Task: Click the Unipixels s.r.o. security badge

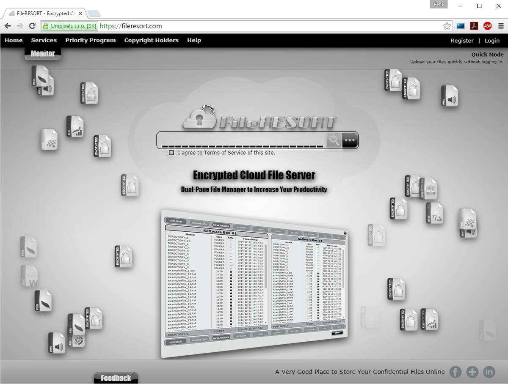Action: click(69, 26)
